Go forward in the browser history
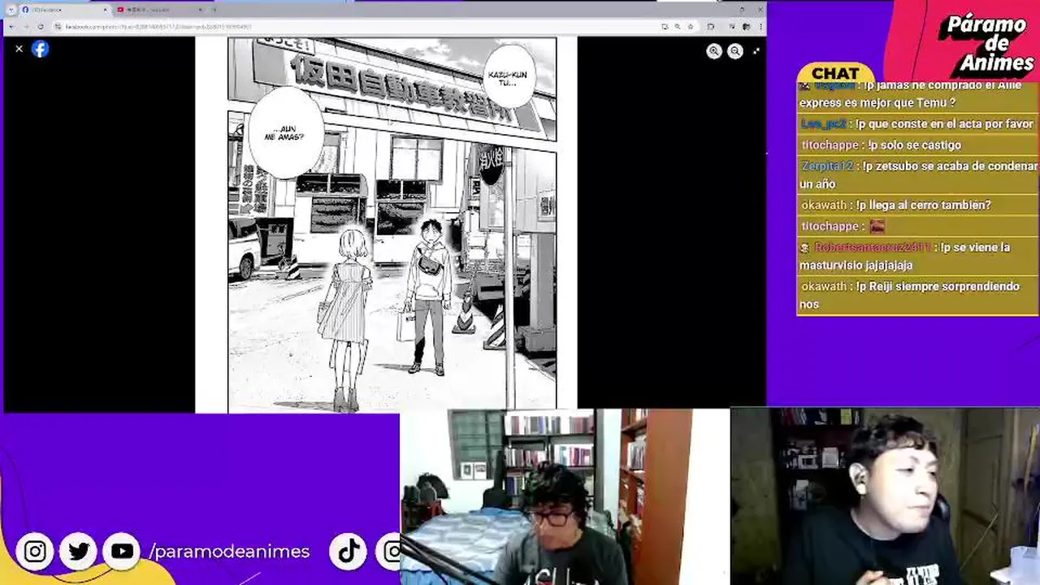 [x=26, y=27]
